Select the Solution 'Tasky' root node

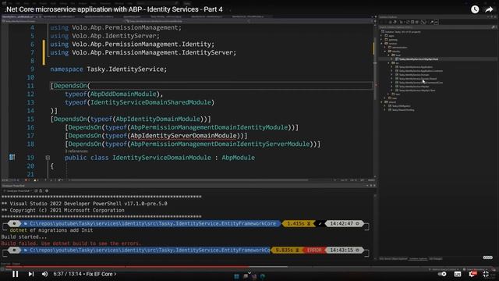click(x=403, y=32)
